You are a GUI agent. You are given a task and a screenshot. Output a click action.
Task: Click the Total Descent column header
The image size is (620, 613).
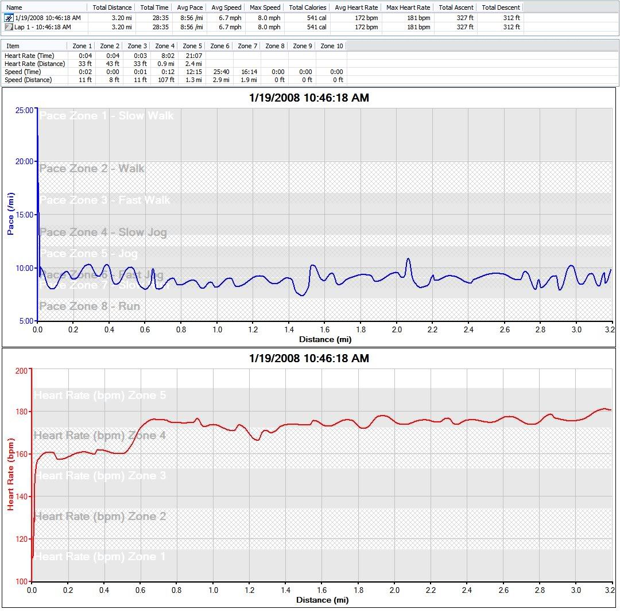point(501,7)
